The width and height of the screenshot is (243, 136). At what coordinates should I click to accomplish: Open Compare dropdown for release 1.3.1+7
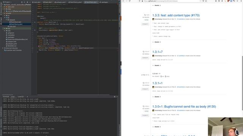145,58
